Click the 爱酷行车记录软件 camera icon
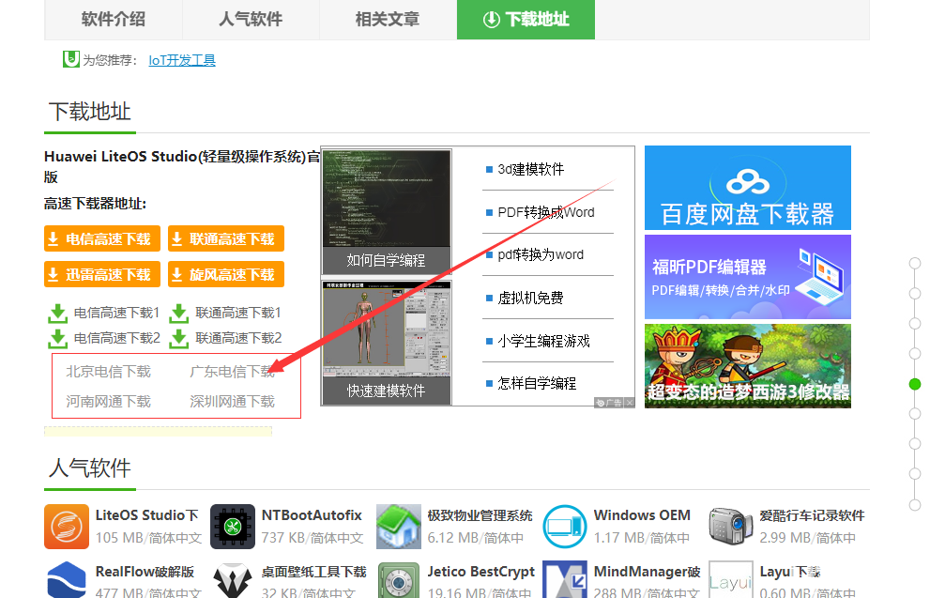Screen dimensions: 930x598 point(731,527)
